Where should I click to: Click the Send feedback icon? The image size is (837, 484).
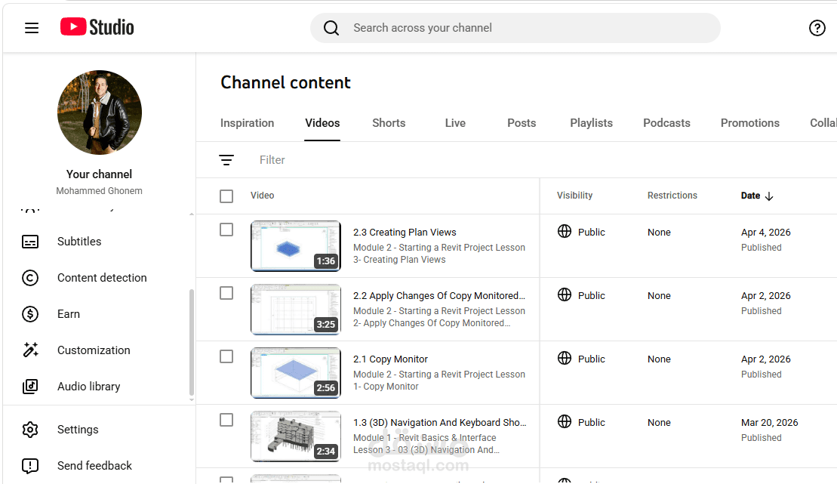(x=30, y=466)
